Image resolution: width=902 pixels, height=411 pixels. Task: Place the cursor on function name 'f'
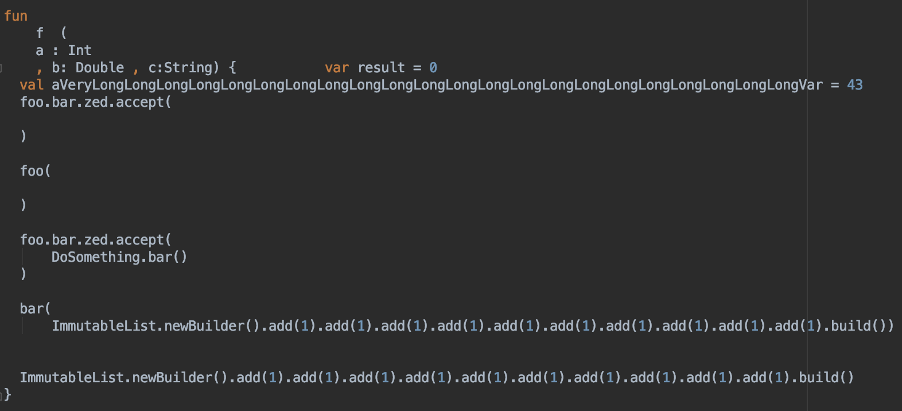(x=40, y=33)
